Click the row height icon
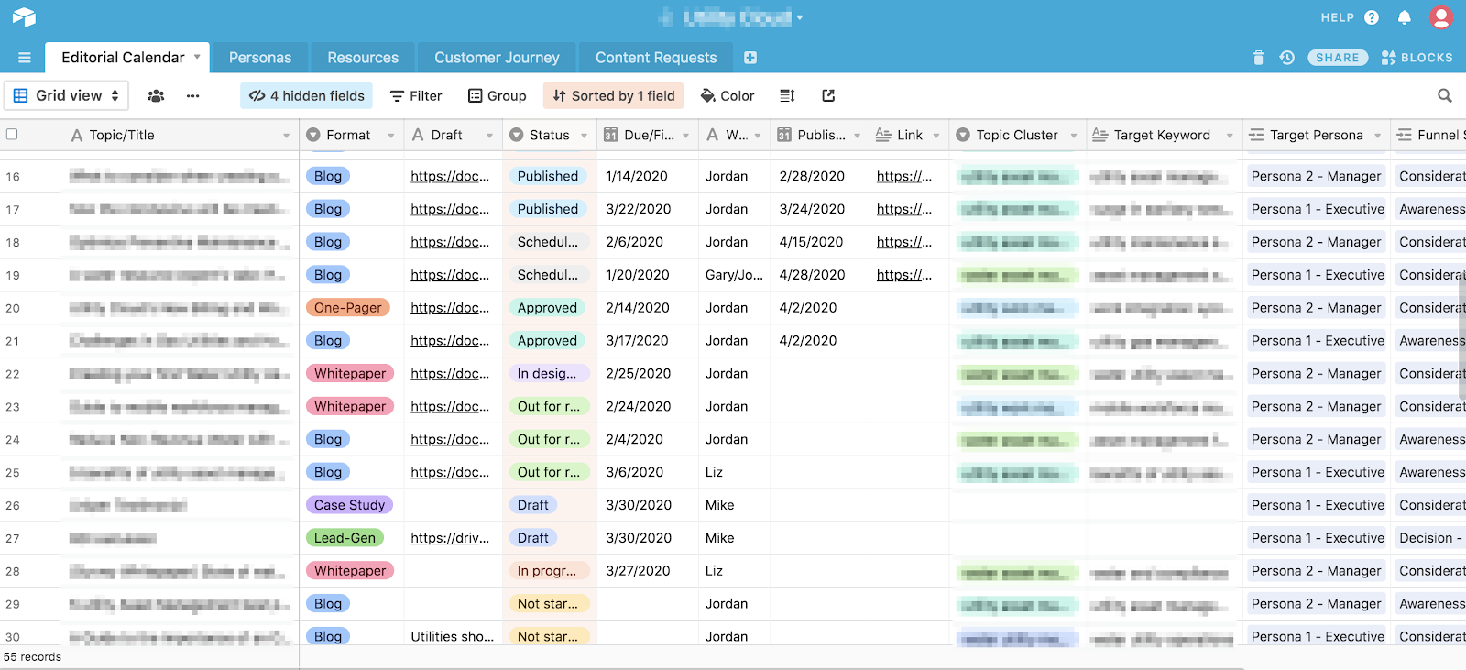 pos(787,96)
